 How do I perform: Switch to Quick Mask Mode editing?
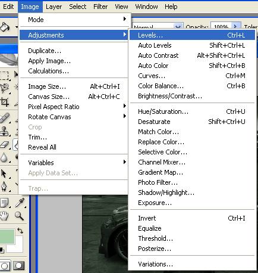coord(19,266)
